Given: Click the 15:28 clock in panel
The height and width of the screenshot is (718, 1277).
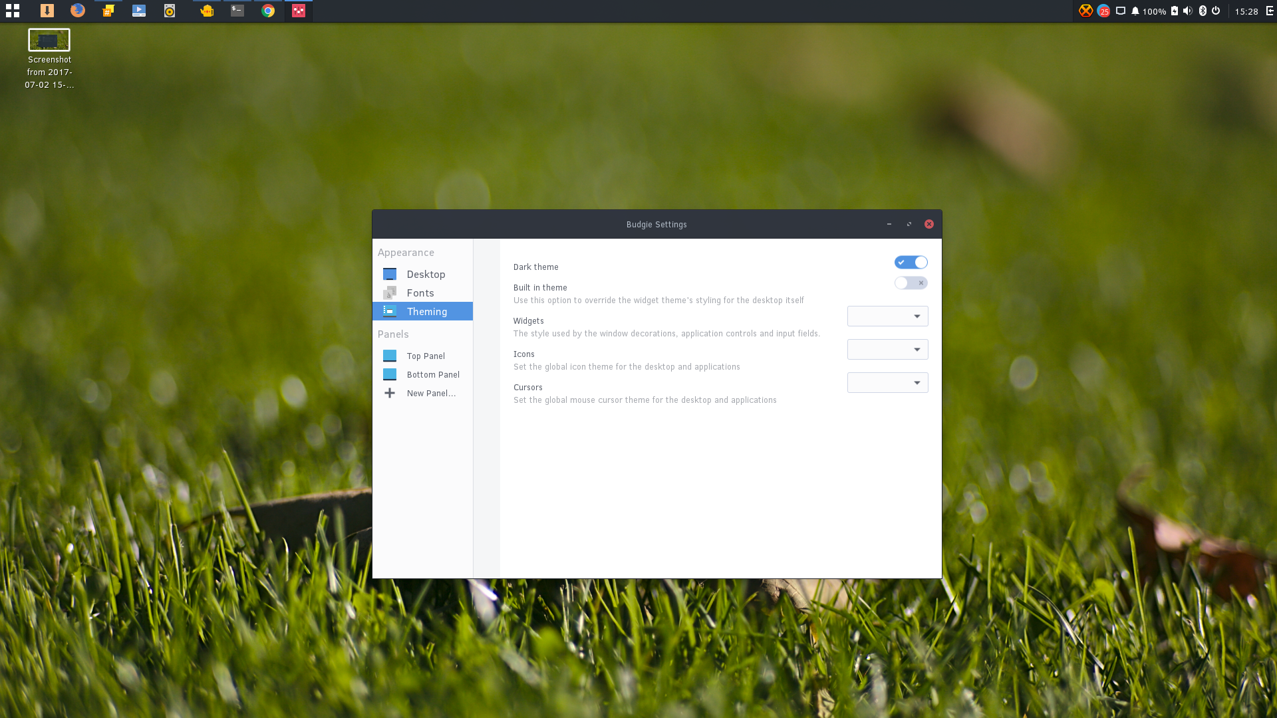Looking at the screenshot, I should (x=1246, y=11).
